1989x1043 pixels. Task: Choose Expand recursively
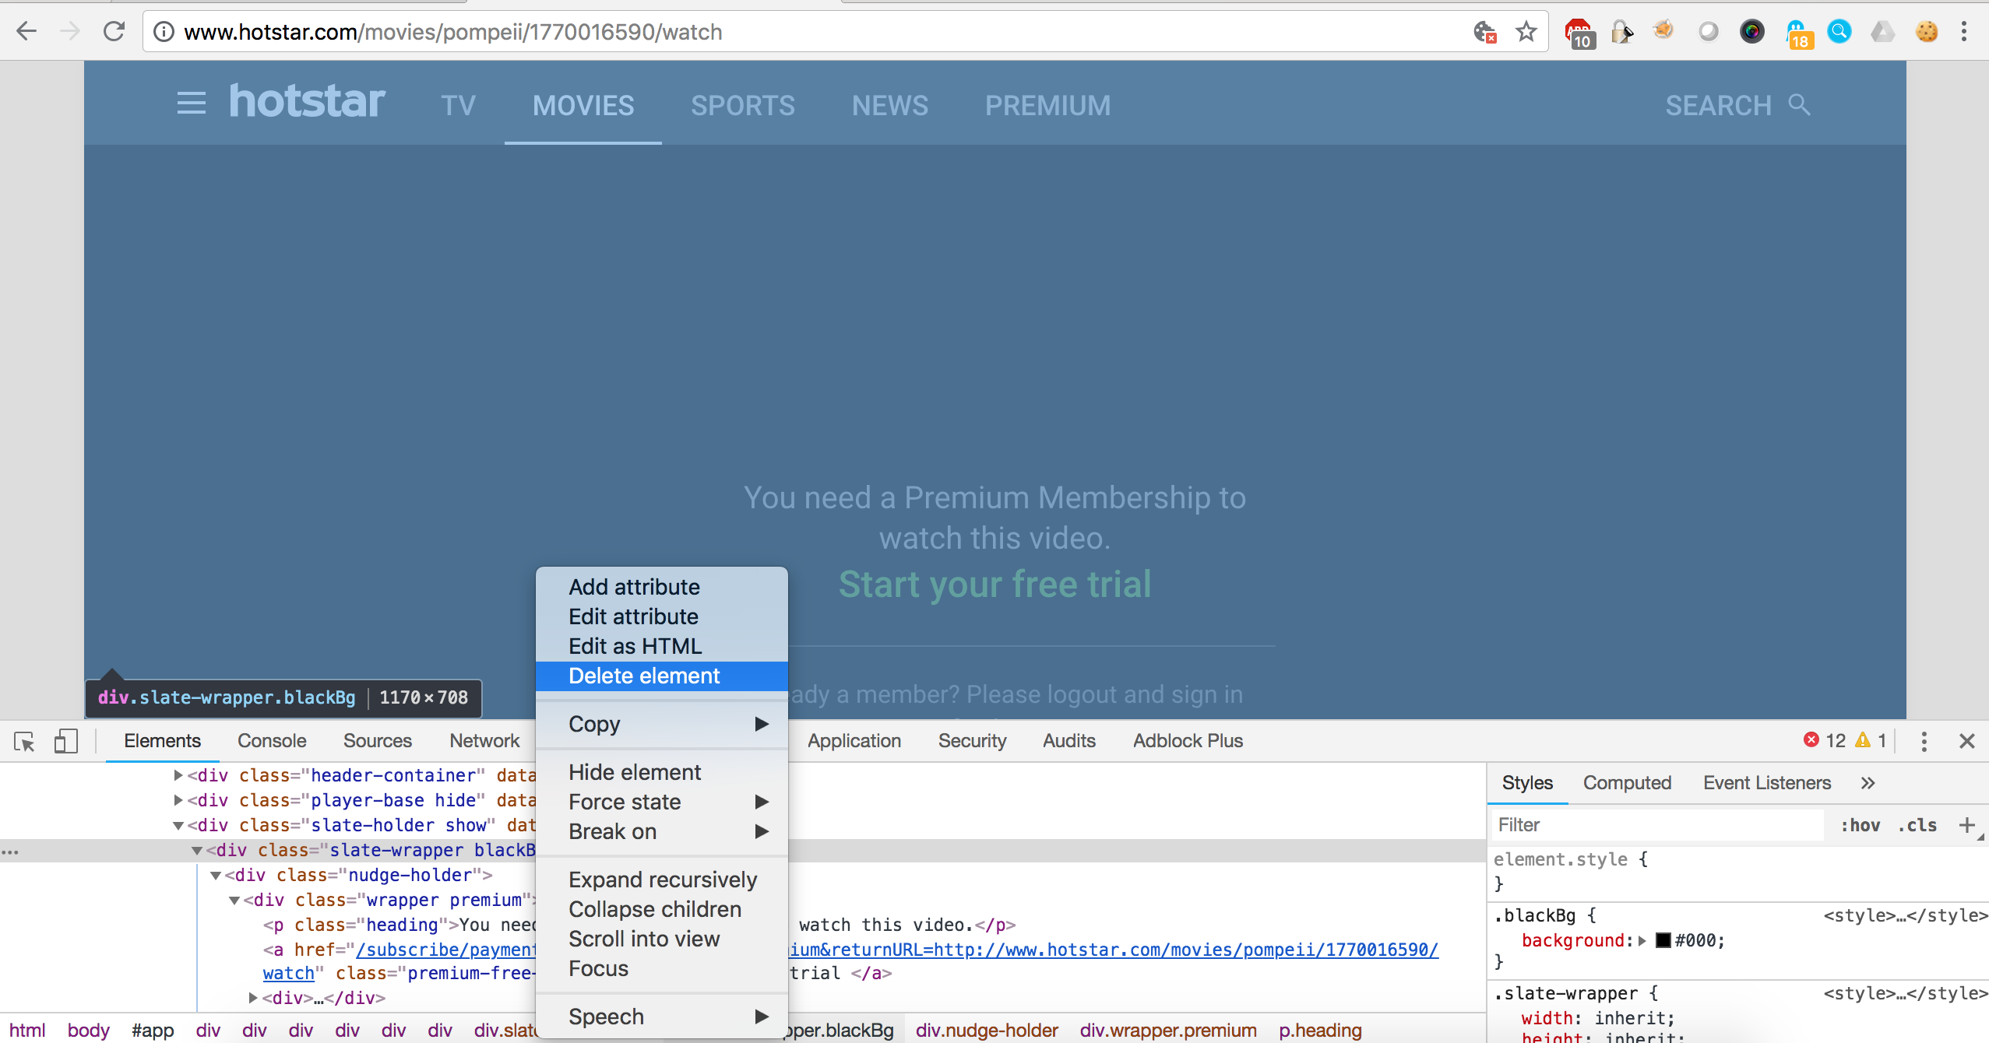pos(662,880)
